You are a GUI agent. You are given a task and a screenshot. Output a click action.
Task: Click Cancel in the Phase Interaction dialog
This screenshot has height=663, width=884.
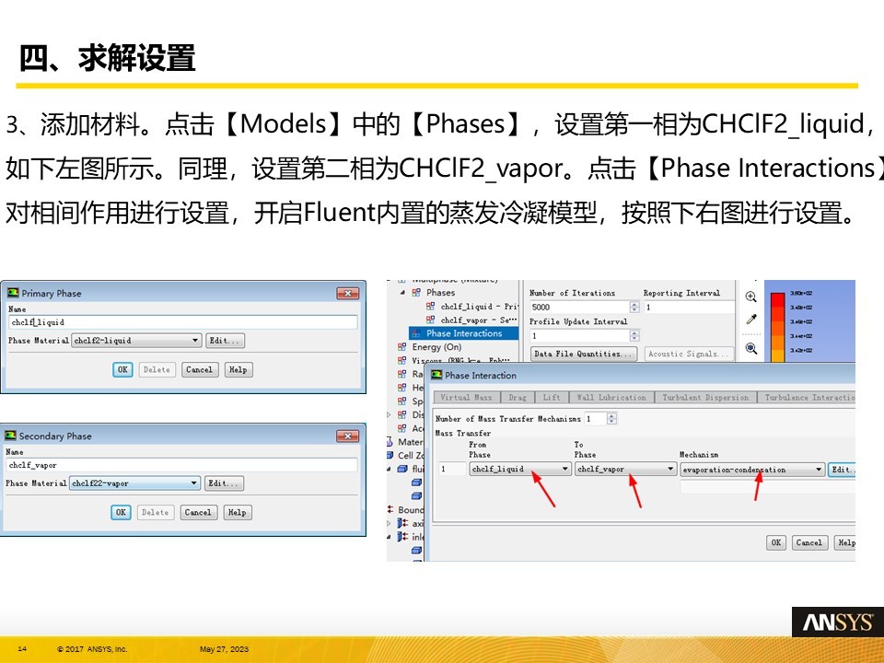[x=809, y=542]
